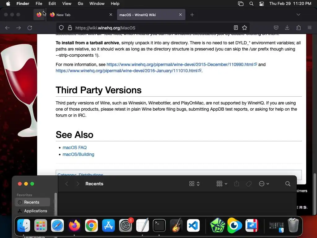The height and width of the screenshot is (238, 317).
Task: Open the Firefox extensions menu
Action: click(x=298, y=28)
